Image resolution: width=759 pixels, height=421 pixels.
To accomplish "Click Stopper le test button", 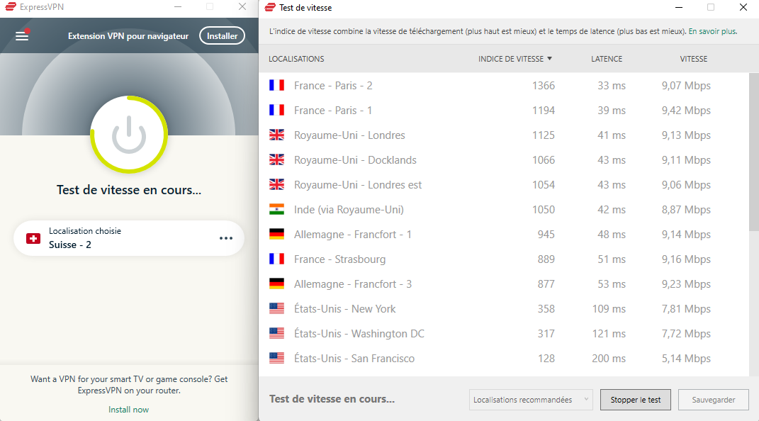I will [636, 400].
